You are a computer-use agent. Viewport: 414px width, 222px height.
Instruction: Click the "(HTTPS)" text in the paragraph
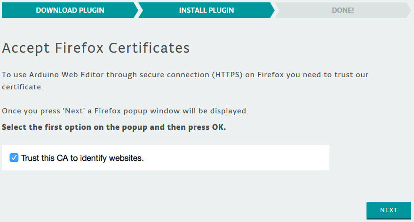[x=228, y=75]
